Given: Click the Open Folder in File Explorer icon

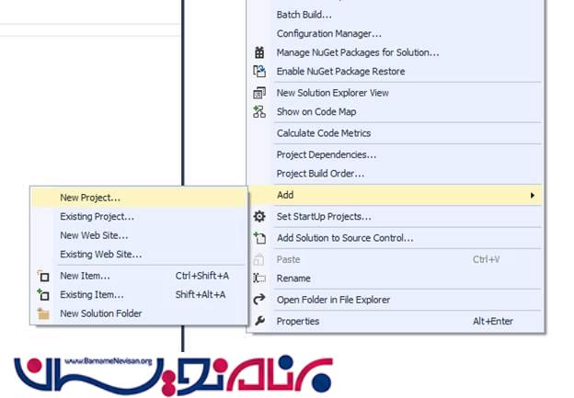Looking at the screenshot, I should tap(259, 300).
